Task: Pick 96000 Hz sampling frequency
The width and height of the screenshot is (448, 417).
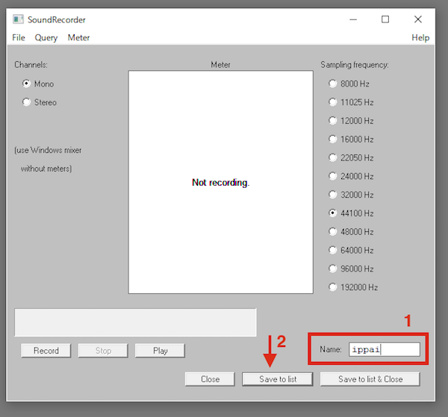Action: (x=333, y=269)
